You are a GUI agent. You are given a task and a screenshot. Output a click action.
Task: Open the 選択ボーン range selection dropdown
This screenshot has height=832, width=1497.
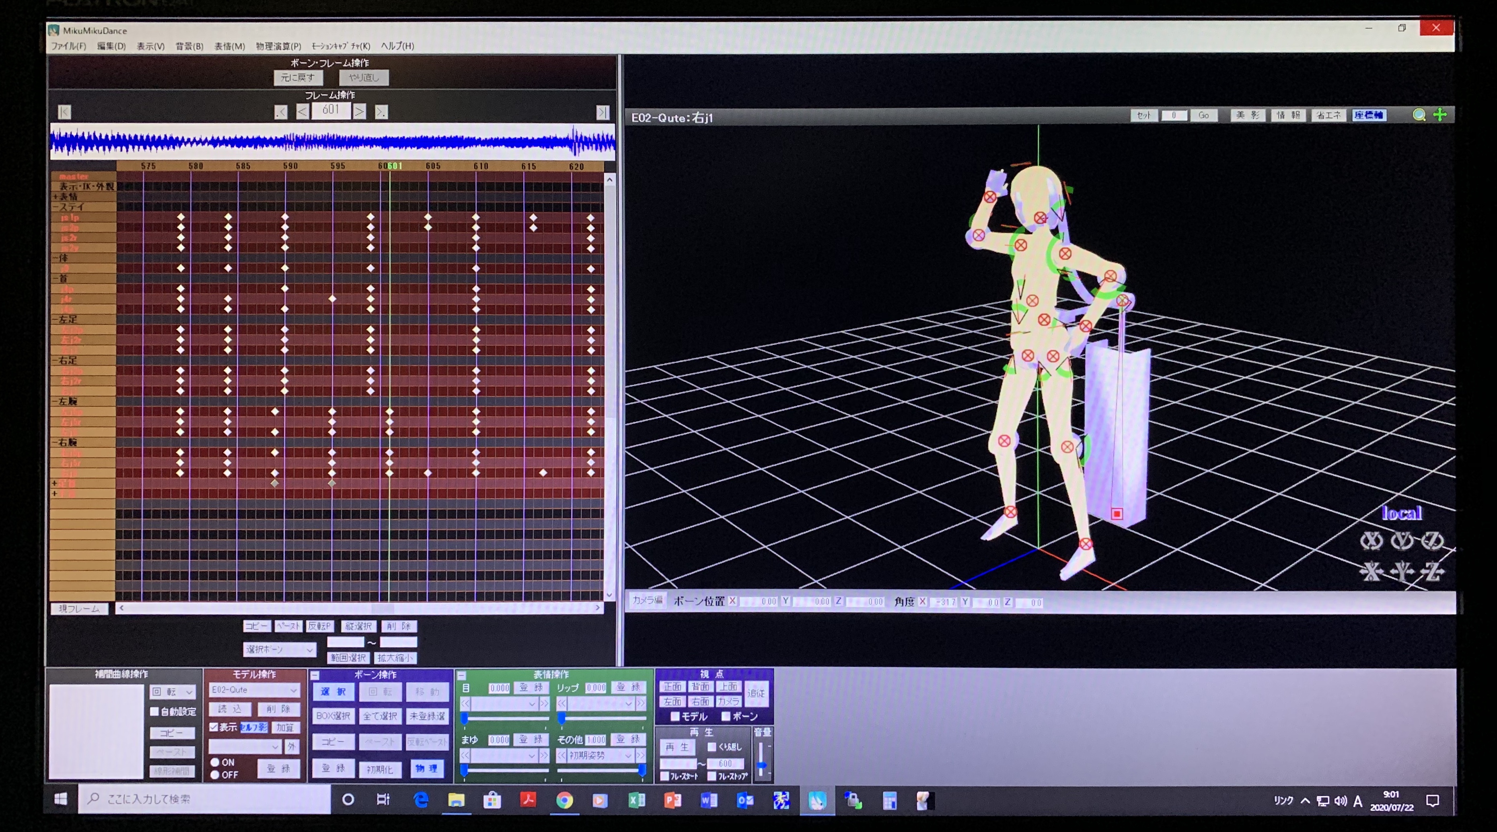point(280,649)
